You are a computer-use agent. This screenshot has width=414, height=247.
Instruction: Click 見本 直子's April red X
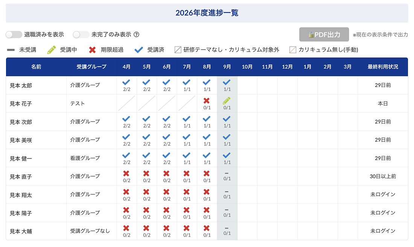(x=126, y=174)
